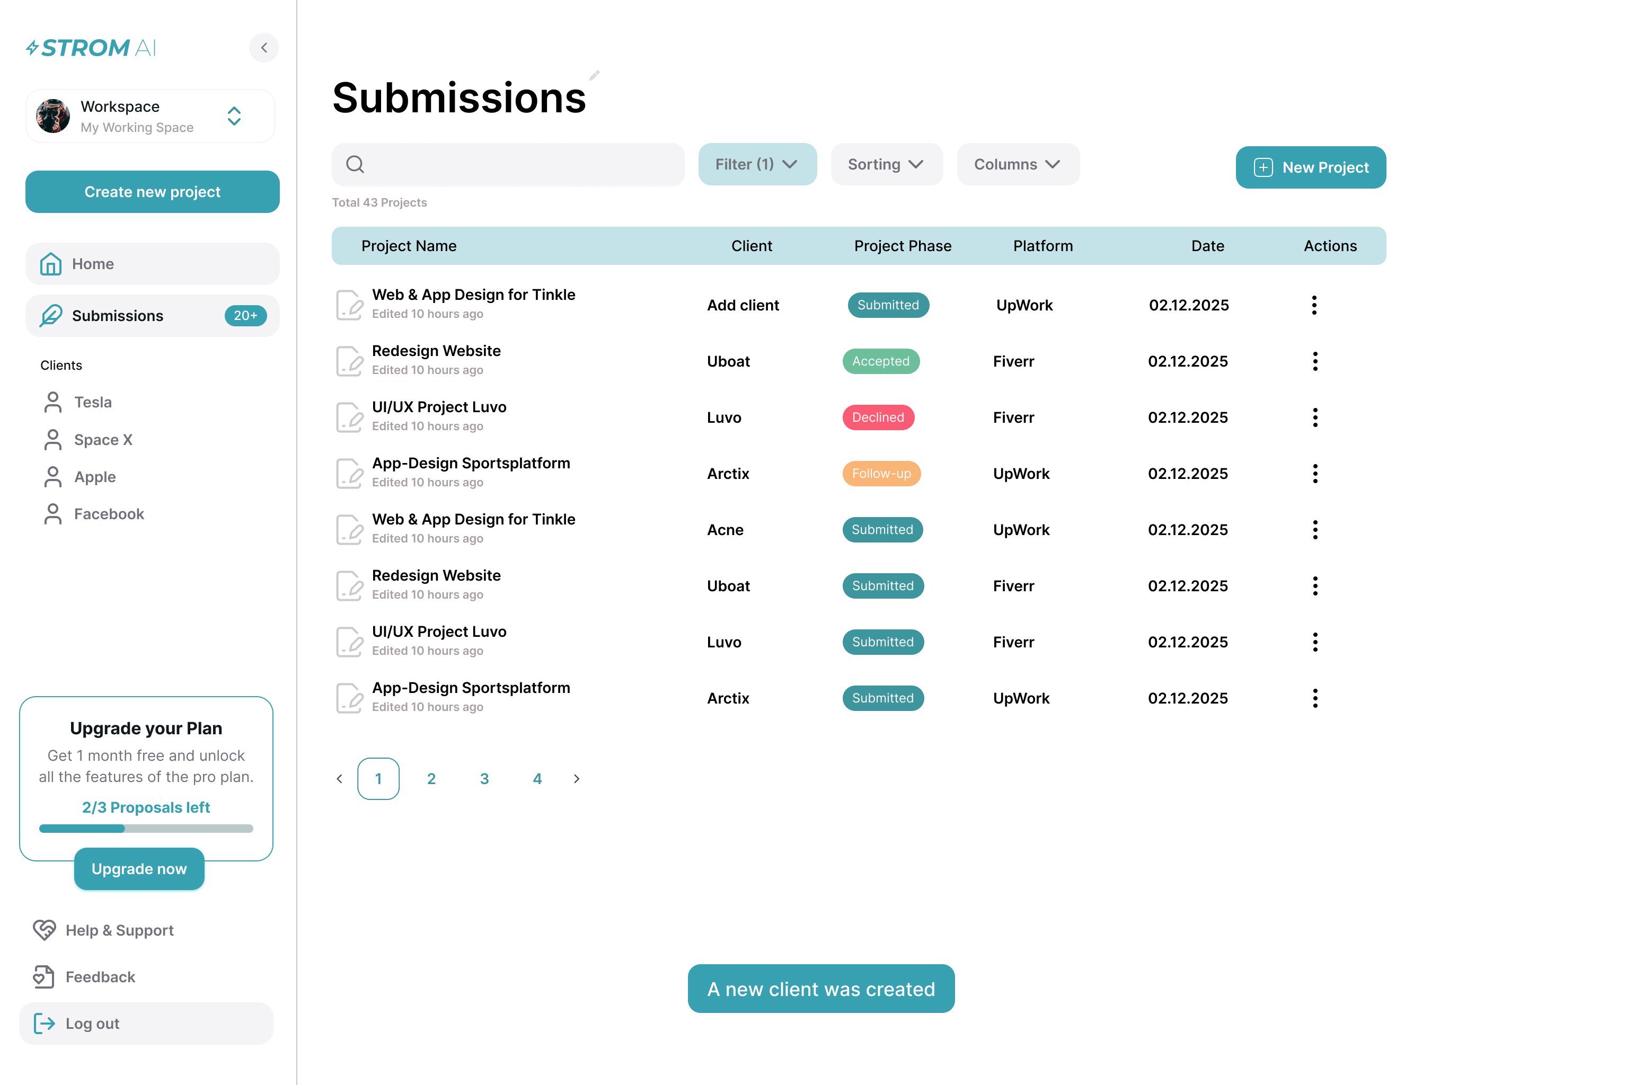Open the Sorting dropdown
This screenshot has width=1643, height=1085.
pos(886,165)
